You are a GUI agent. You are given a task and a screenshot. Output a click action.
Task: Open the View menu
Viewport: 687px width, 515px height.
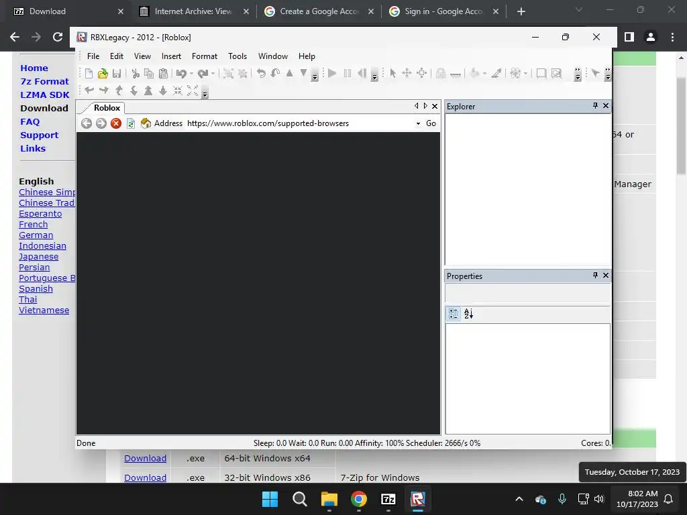[142, 56]
